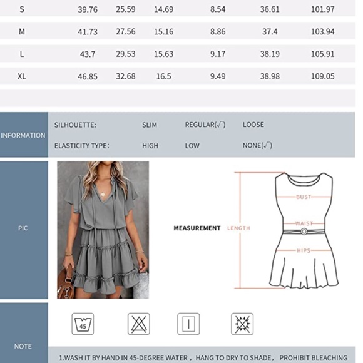Open the gray ruffle dress model photo
Image resolution: width=363 pixels, height=363 pixels.
click(x=103, y=230)
